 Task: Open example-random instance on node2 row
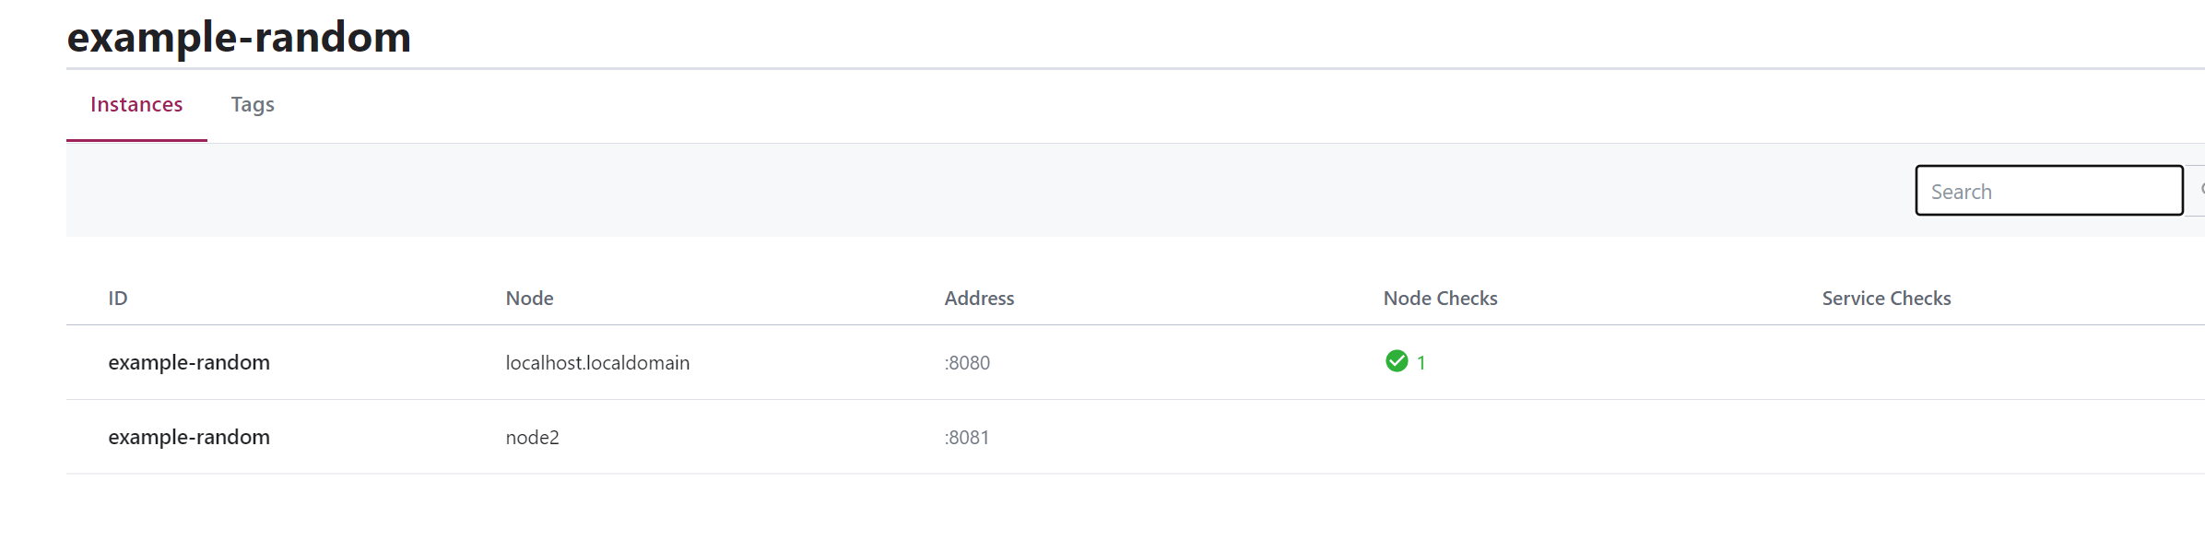[x=189, y=438]
